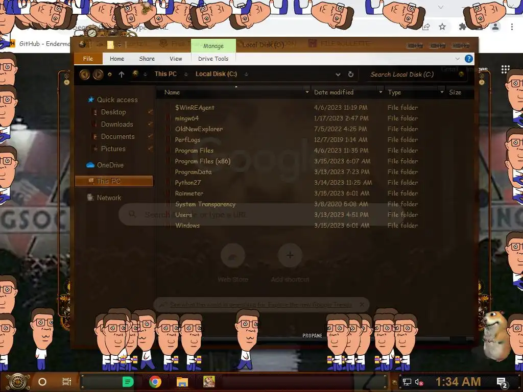The height and width of the screenshot is (392, 523).
Task: Open hamster Box app on taskbar
Action: coord(209,382)
